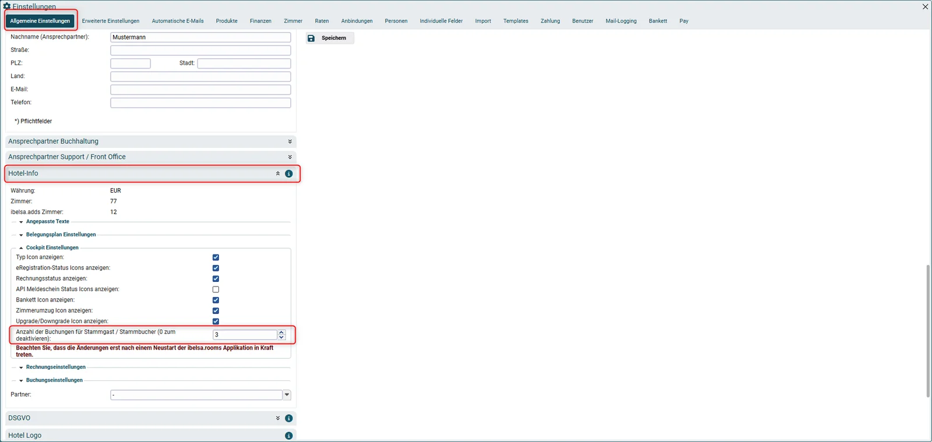The width and height of the screenshot is (932, 442).
Task: Collapse the Hotel-Info section chevron
Action: coord(278,174)
